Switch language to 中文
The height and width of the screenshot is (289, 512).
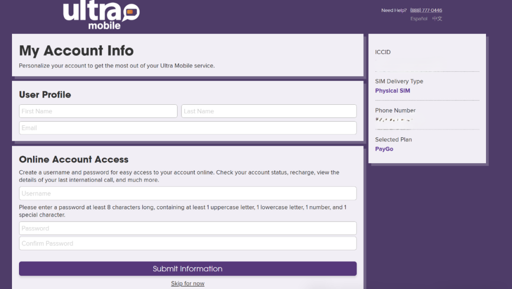pyautogui.click(x=437, y=18)
